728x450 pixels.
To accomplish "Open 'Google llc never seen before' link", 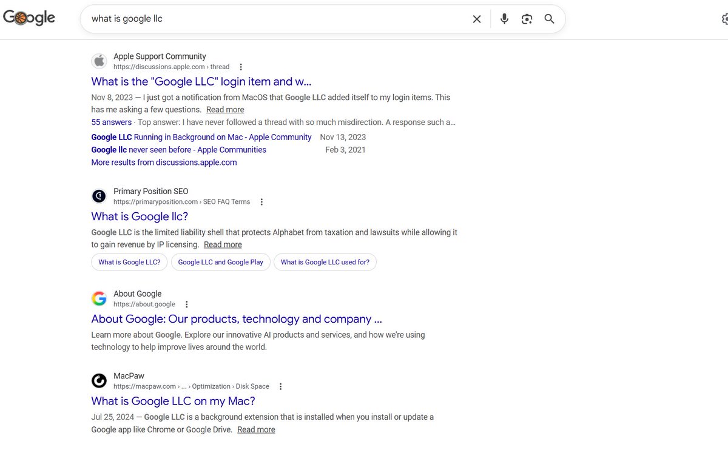I will (x=178, y=150).
